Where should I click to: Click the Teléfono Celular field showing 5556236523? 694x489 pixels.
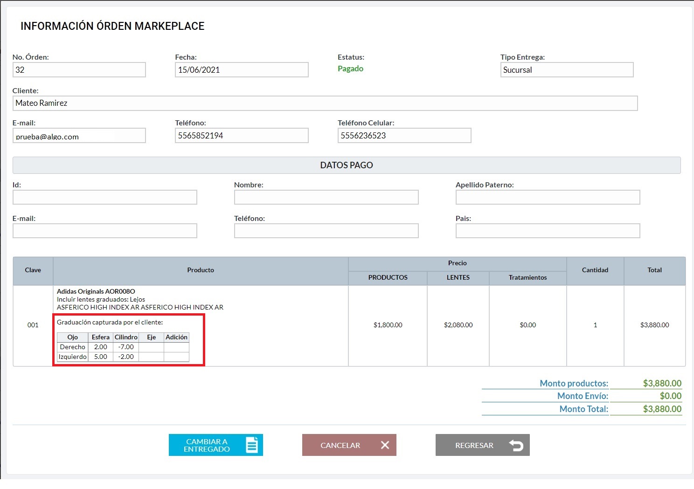(404, 136)
